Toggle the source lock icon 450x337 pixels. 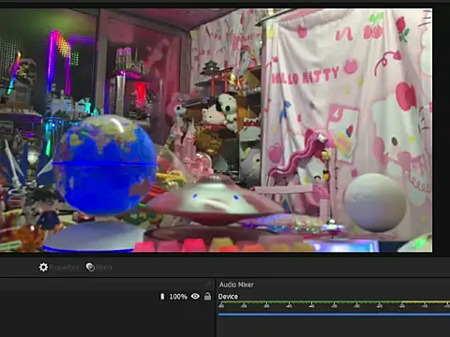click(207, 296)
